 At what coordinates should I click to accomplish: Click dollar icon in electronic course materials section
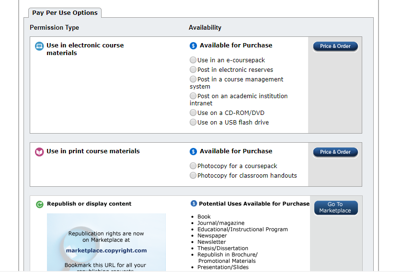click(193, 46)
